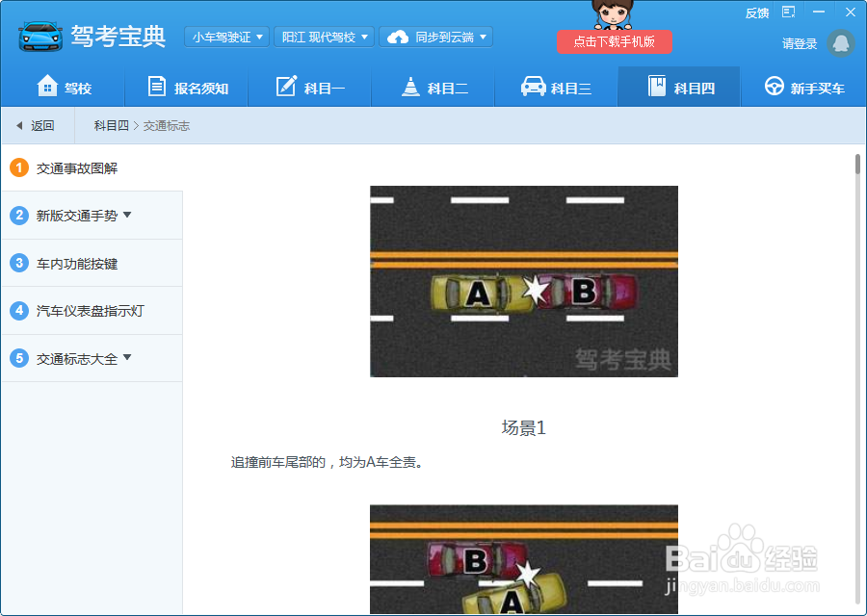Image resolution: width=867 pixels, height=616 pixels.
Task: Expand the 交通标志大全 arrow
Action: click(x=127, y=357)
